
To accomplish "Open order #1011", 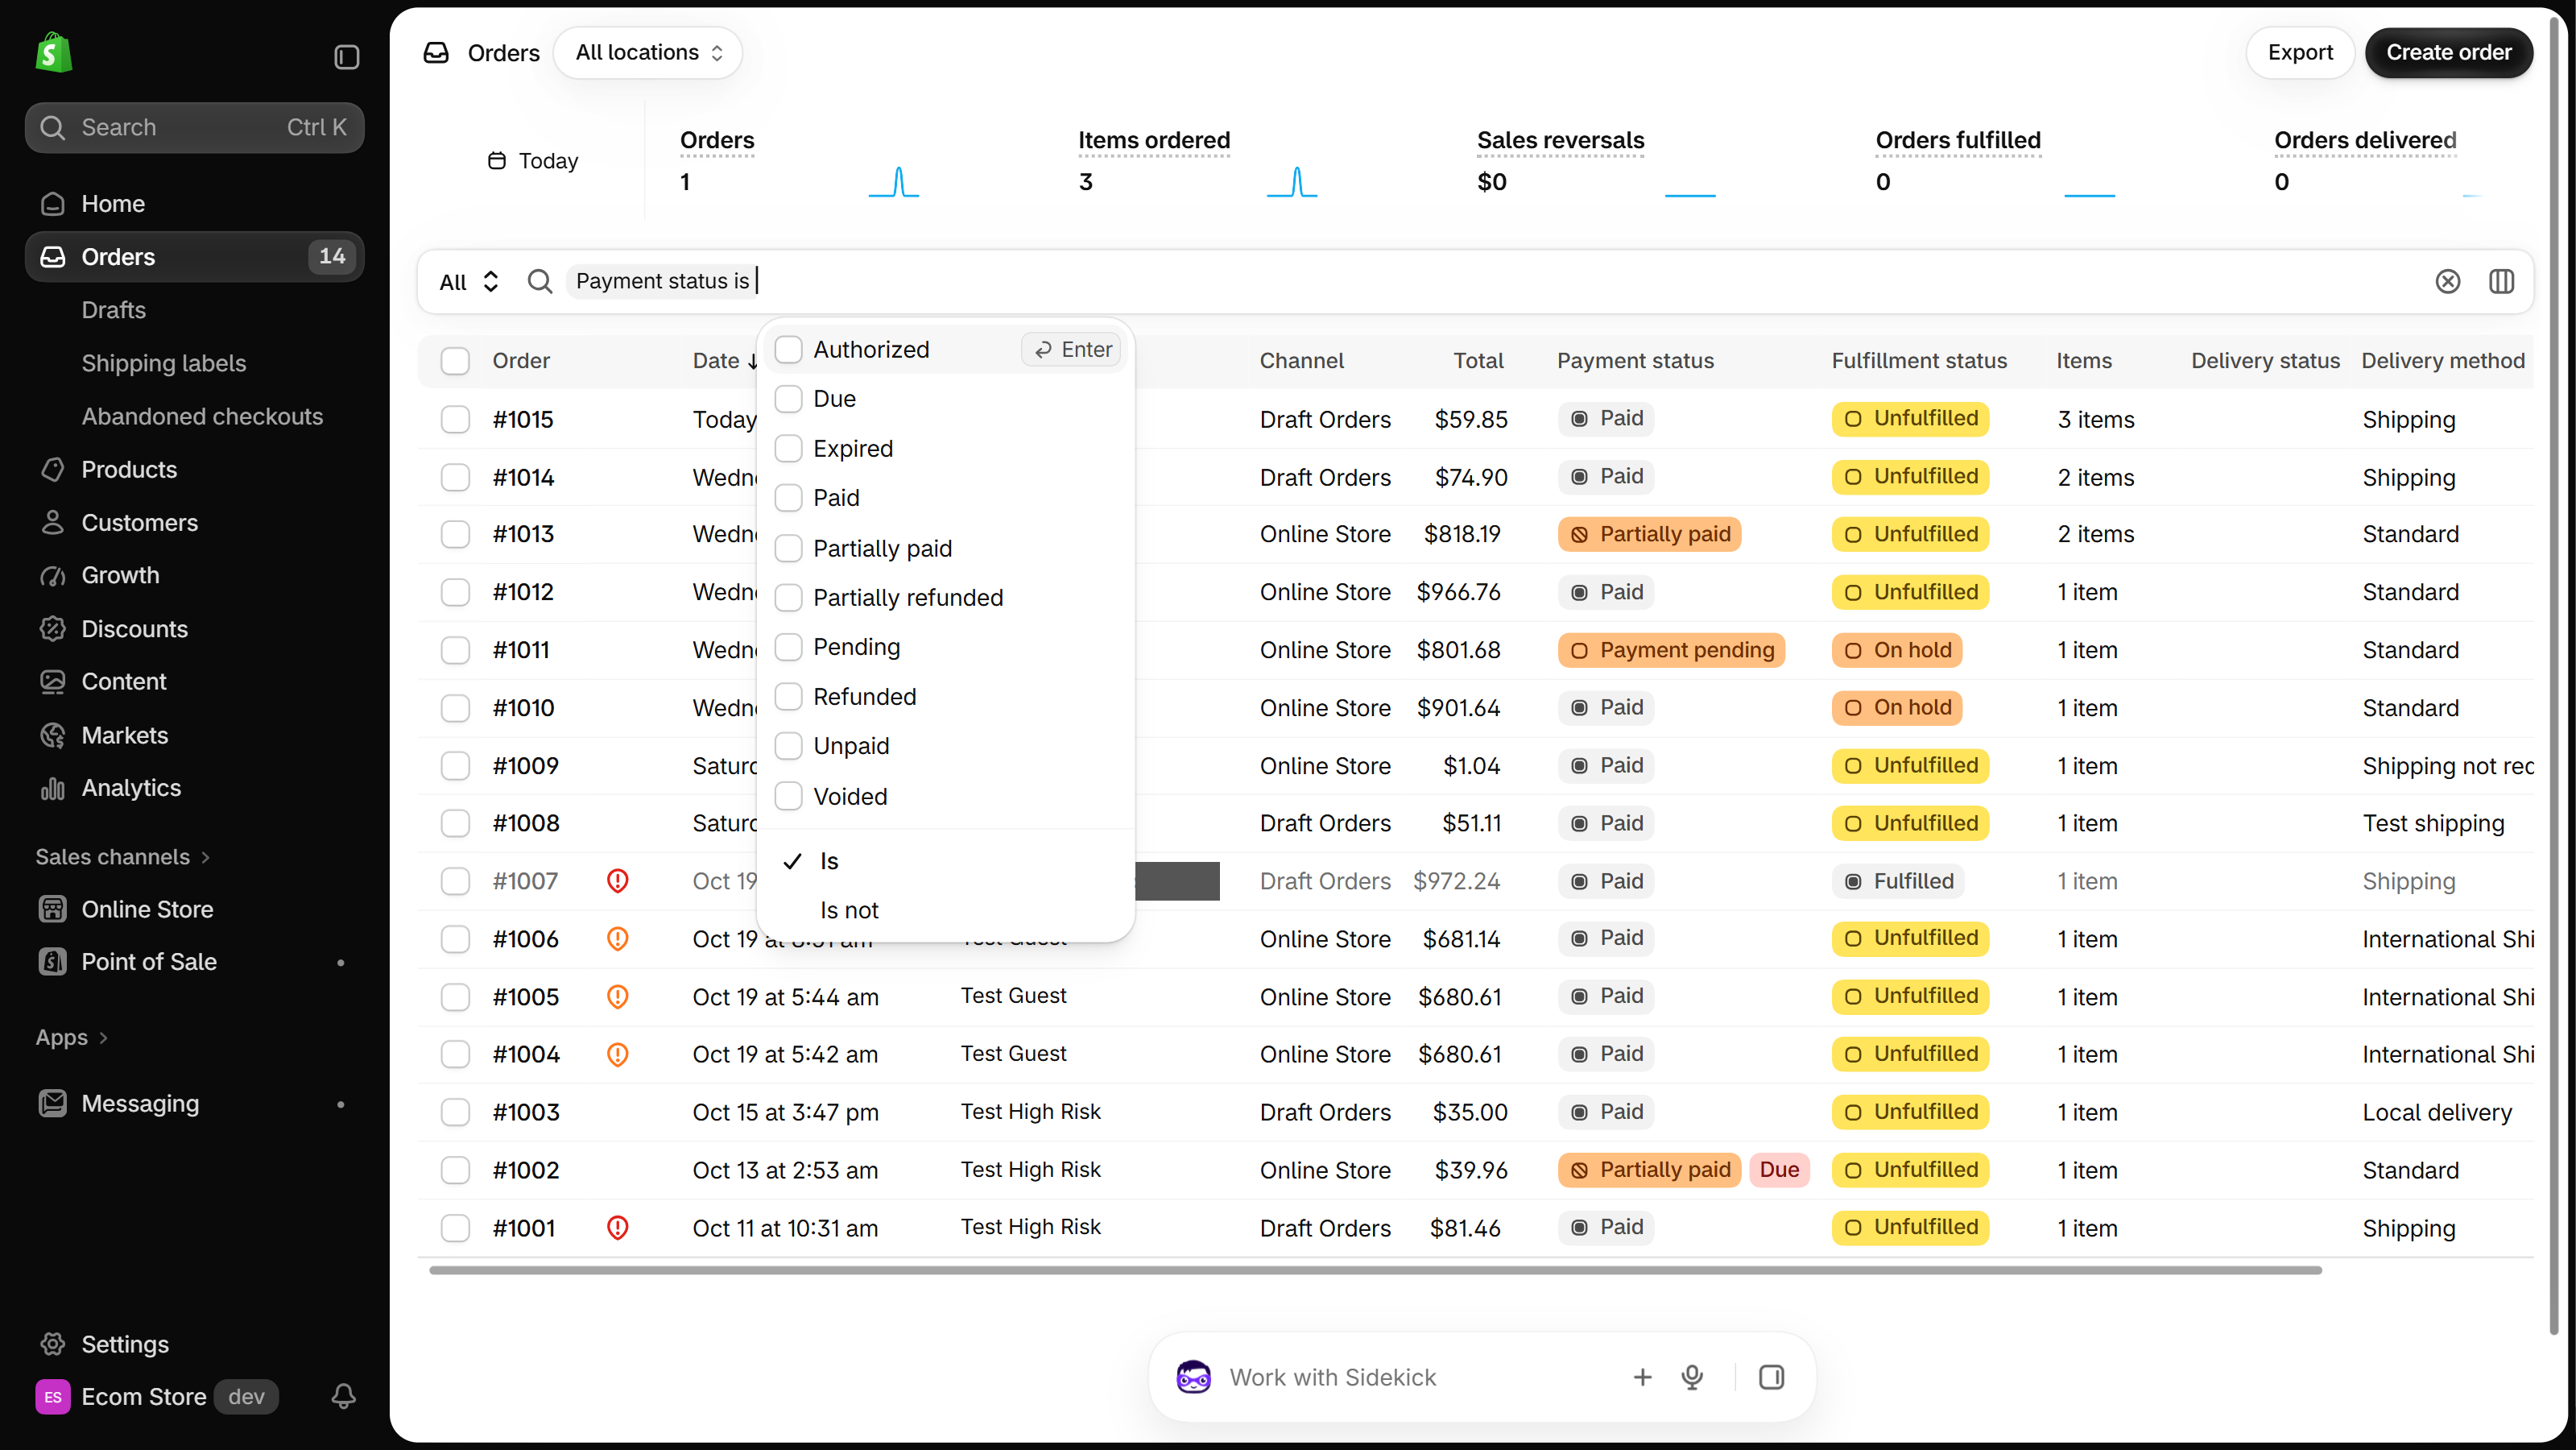I will 521,650.
